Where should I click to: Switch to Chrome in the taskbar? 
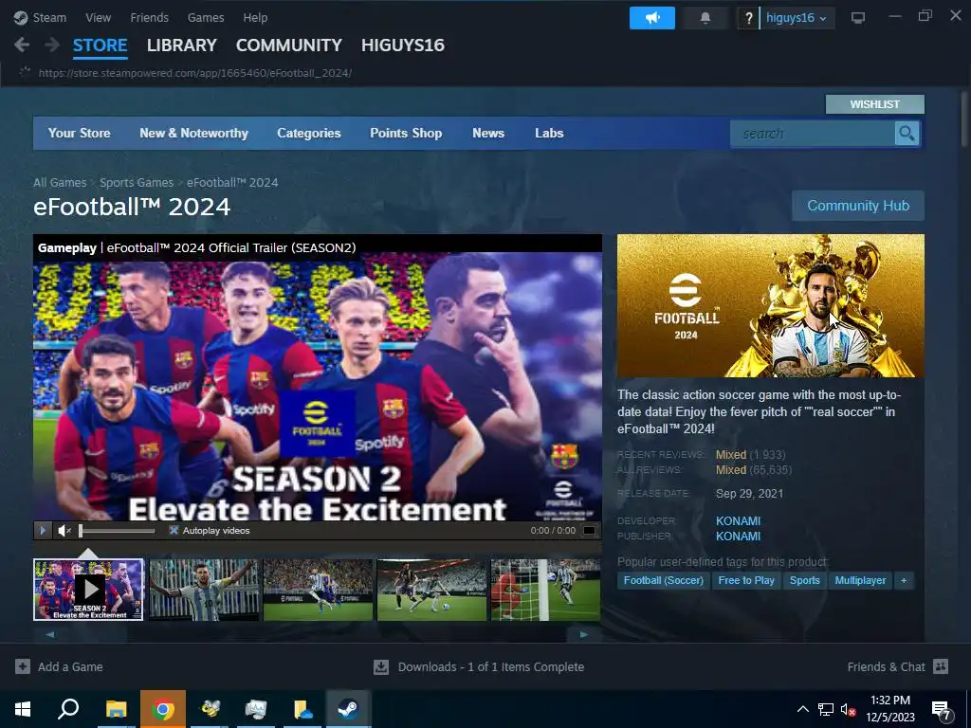coord(163,709)
